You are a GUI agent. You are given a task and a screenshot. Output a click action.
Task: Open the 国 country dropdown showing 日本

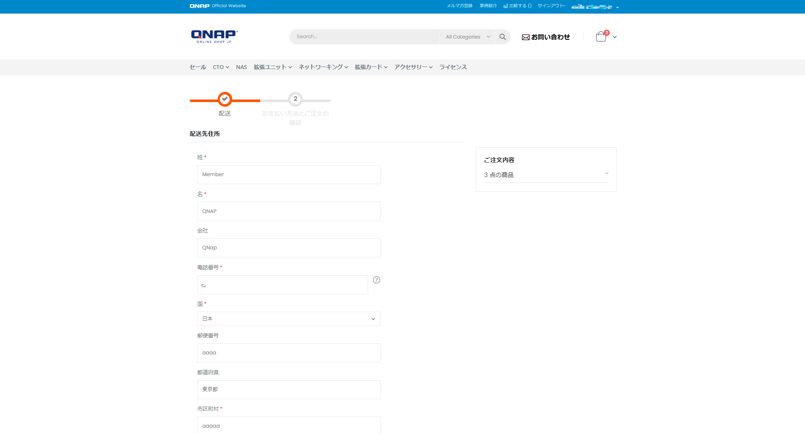pyautogui.click(x=289, y=319)
